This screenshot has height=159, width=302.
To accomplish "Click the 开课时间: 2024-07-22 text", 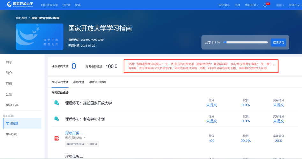I will click(82, 46).
